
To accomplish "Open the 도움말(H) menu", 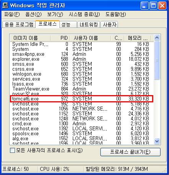I will [x=115, y=14].
